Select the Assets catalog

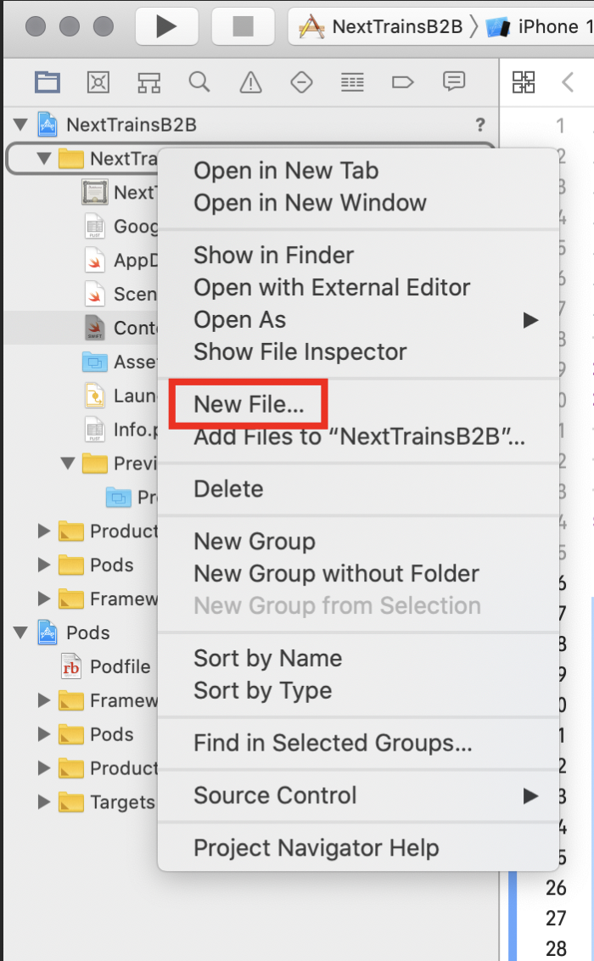(120, 362)
